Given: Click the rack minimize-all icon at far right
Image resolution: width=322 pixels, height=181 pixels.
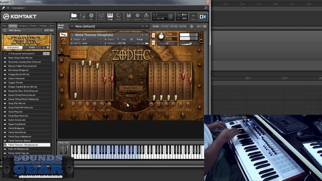Looking at the screenshot, I should [205, 26].
